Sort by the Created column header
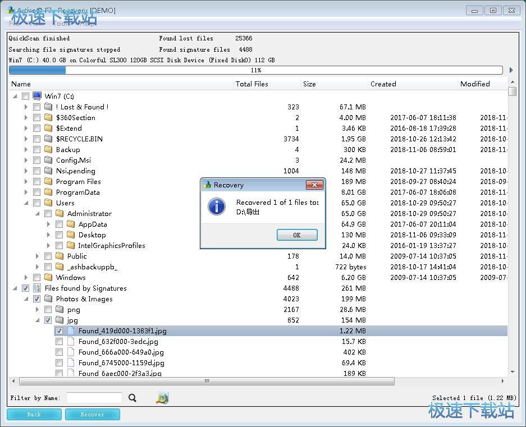This screenshot has height=427, width=526. coord(413,84)
